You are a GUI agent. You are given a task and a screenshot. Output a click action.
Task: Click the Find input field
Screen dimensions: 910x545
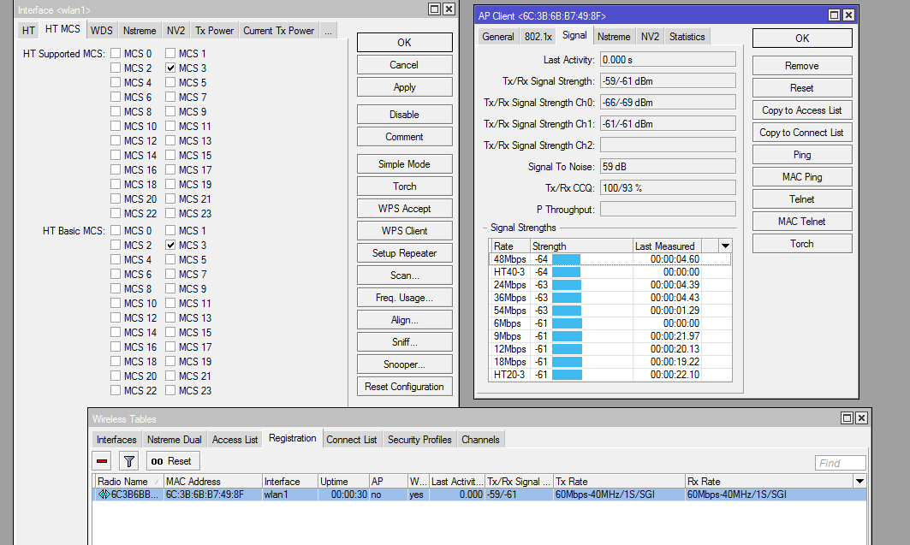[x=840, y=463]
